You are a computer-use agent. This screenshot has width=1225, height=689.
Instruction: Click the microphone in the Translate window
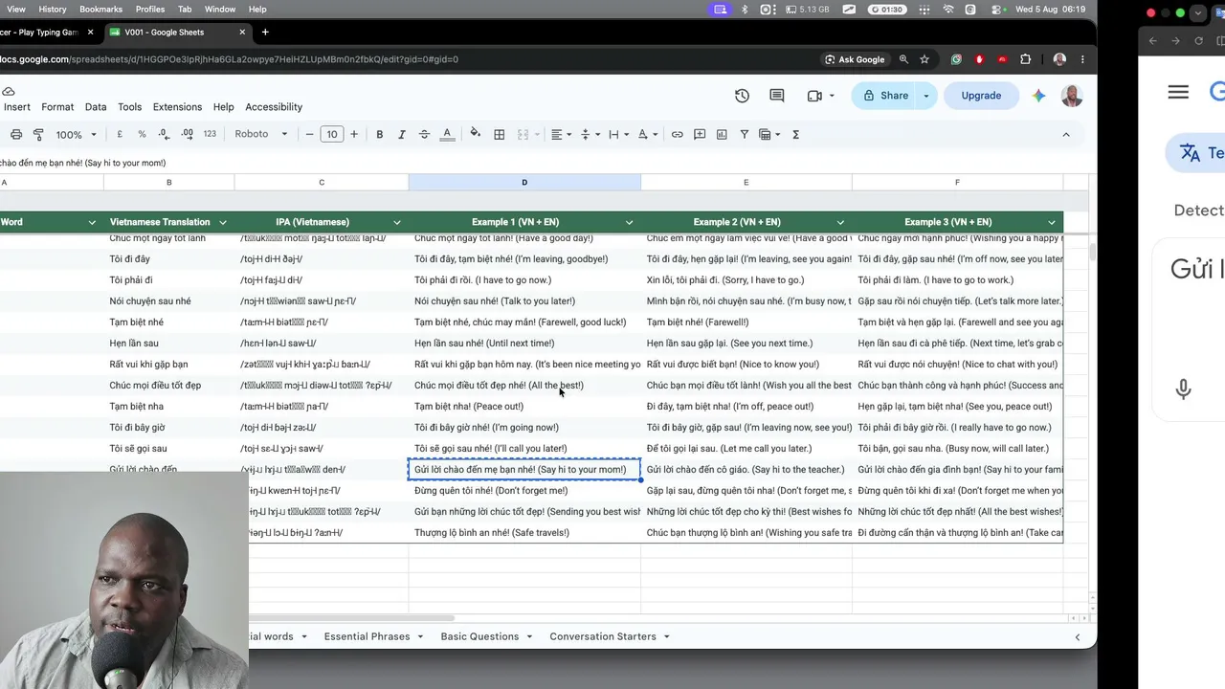1184,389
